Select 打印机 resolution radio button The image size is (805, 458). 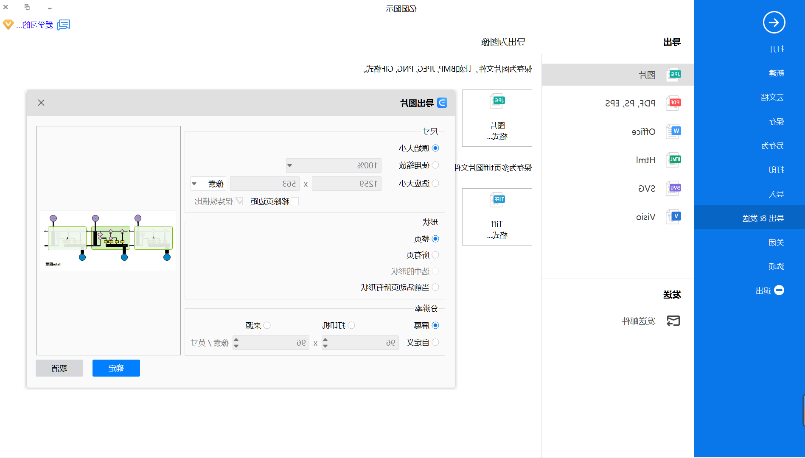click(351, 325)
